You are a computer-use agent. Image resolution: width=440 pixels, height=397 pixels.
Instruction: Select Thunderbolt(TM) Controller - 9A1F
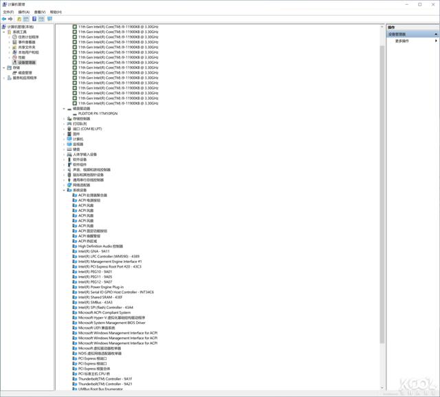pyautogui.click(x=105, y=378)
